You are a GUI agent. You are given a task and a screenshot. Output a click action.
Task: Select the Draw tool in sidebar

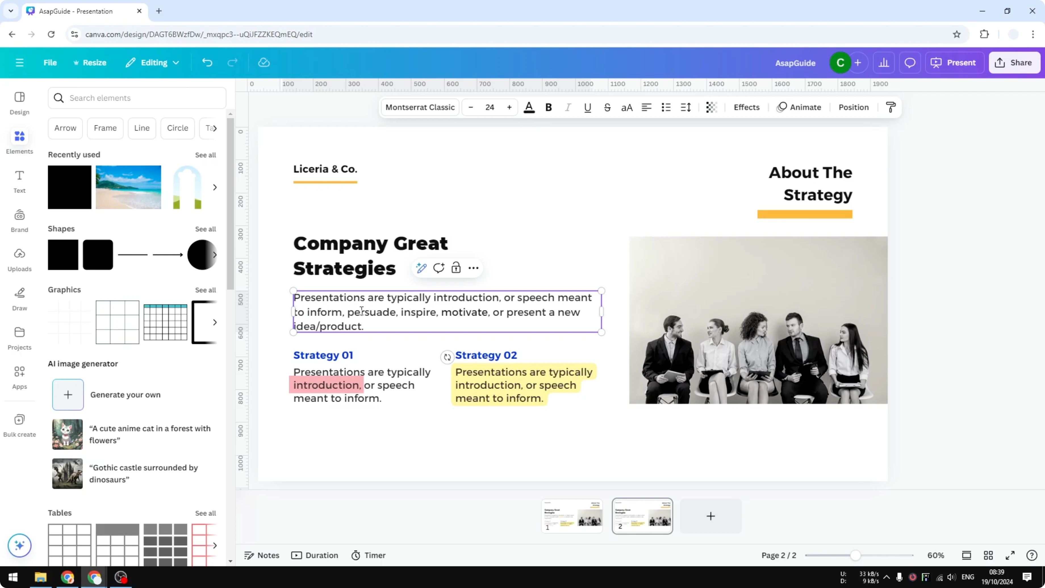[x=19, y=299]
